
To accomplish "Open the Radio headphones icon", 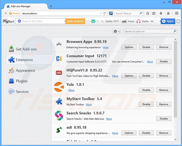I will click(x=139, y=21).
